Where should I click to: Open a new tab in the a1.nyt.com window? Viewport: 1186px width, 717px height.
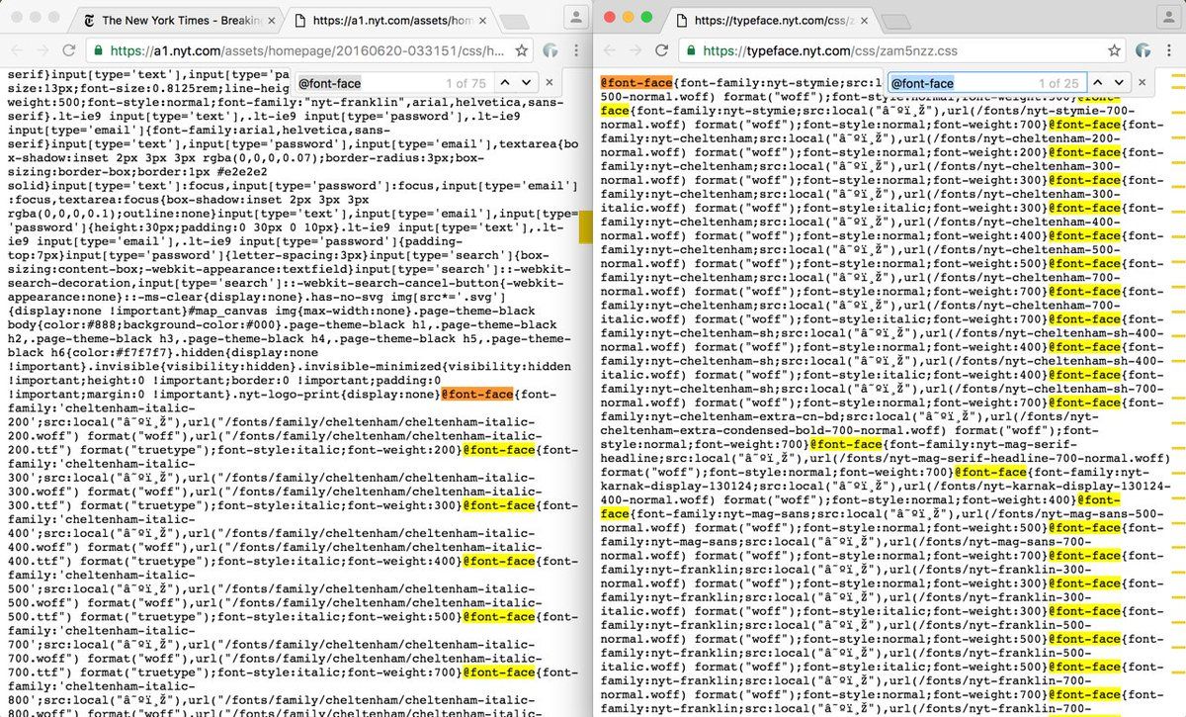point(514,22)
